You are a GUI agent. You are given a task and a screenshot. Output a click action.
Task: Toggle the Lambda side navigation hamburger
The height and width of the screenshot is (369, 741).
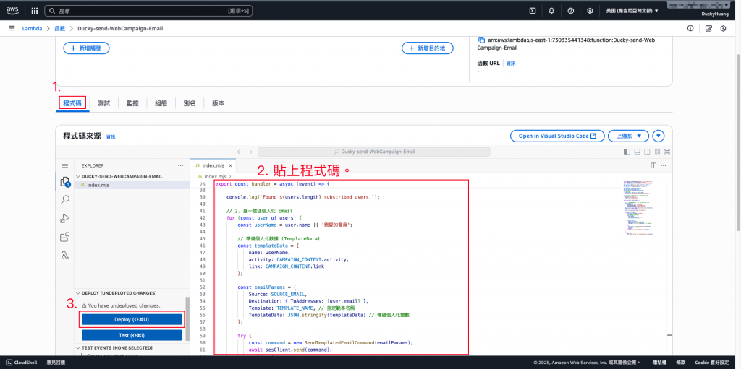coord(12,28)
